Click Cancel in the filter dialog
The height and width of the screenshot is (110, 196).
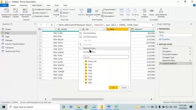click(x=124, y=88)
